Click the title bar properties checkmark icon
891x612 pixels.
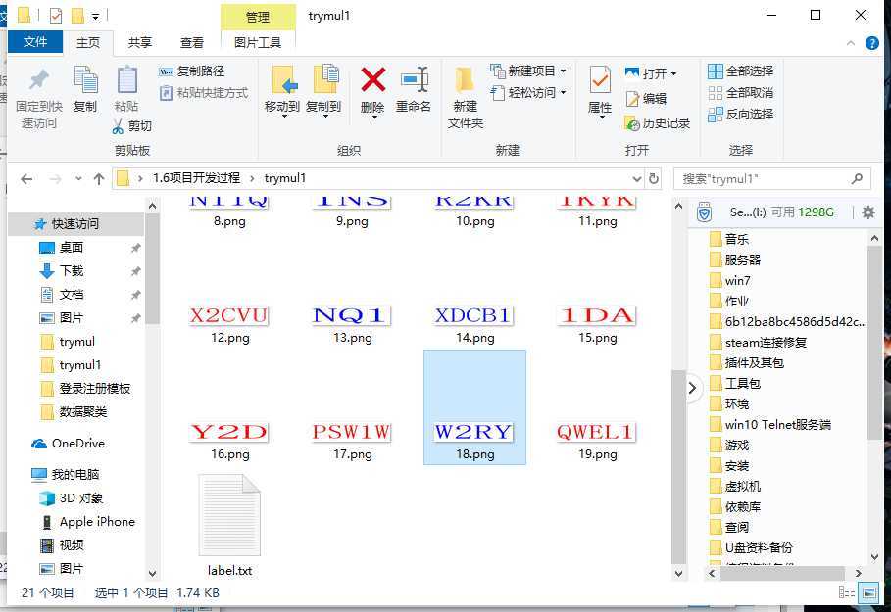(x=56, y=16)
